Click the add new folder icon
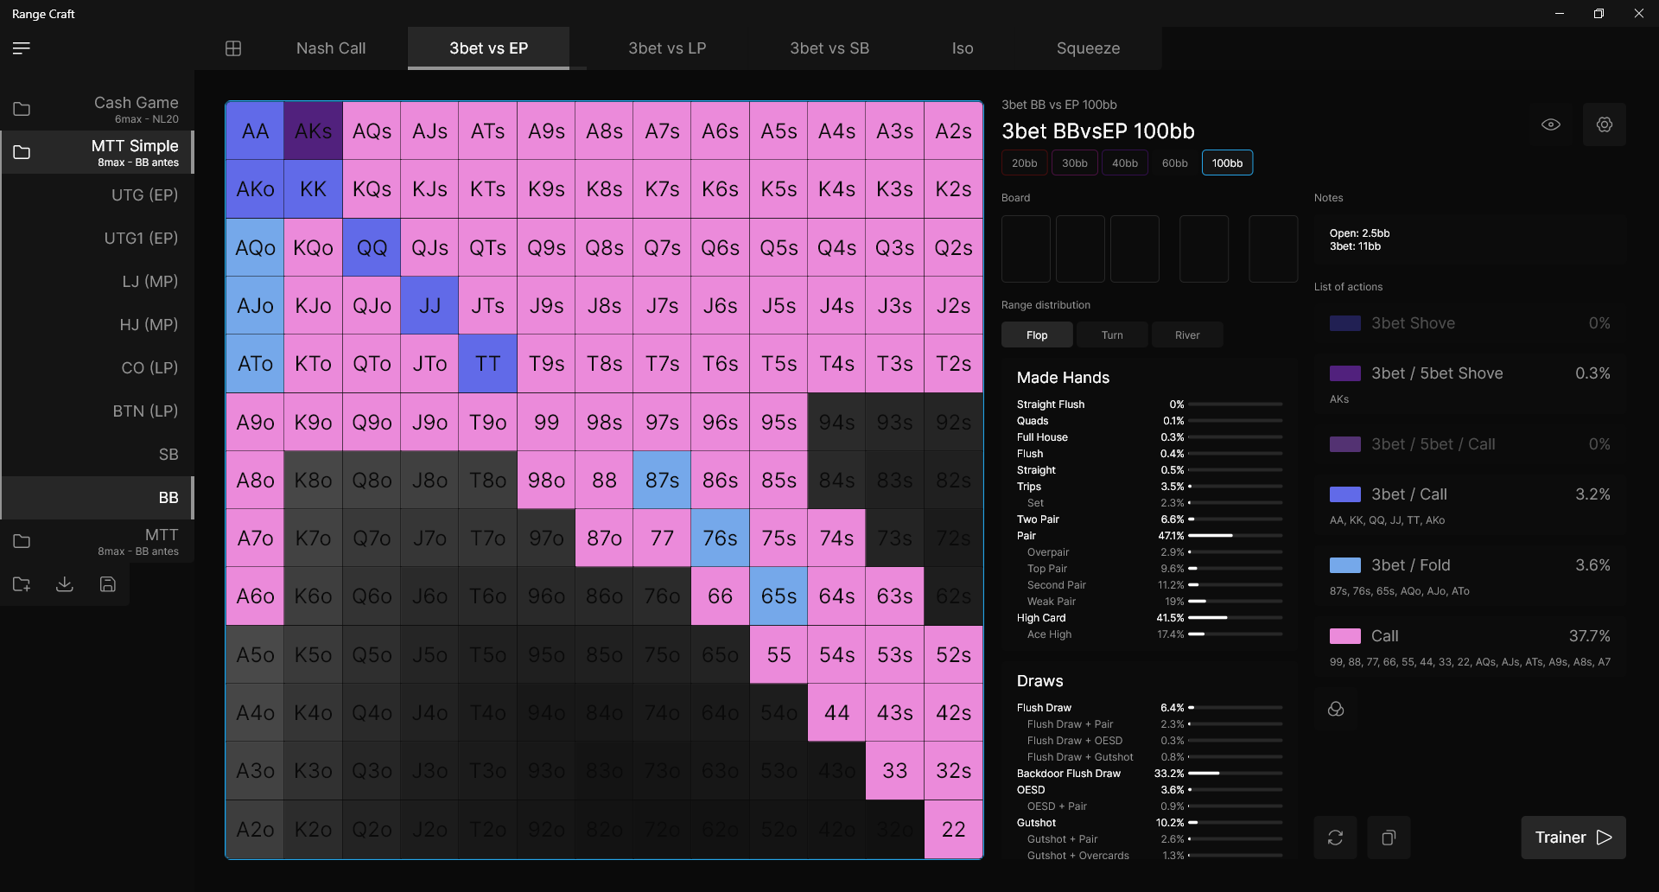The height and width of the screenshot is (892, 1659). (22, 584)
